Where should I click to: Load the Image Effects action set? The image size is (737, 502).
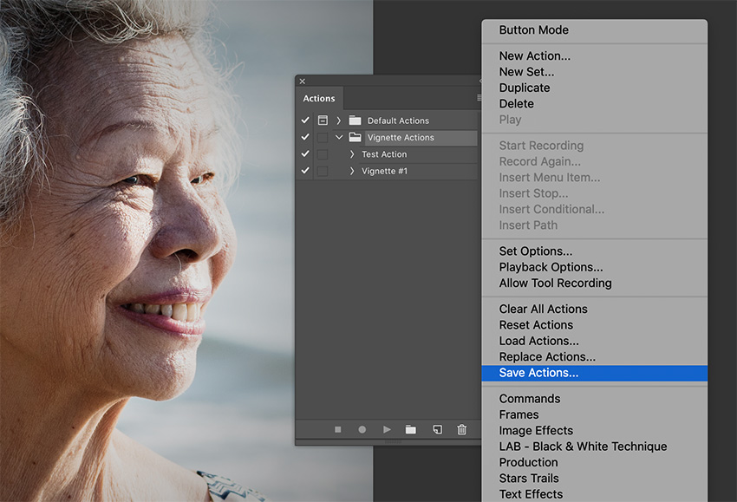[x=595, y=431]
